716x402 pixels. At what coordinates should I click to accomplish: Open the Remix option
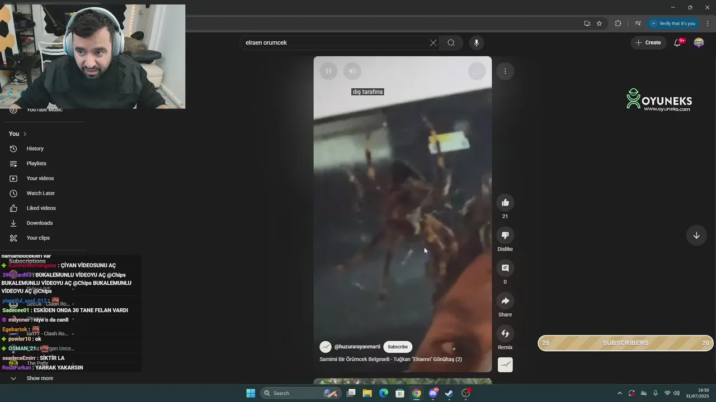[x=505, y=333]
